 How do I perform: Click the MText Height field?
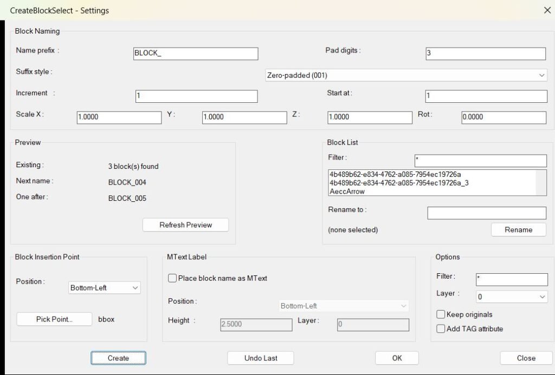(256, 325)
